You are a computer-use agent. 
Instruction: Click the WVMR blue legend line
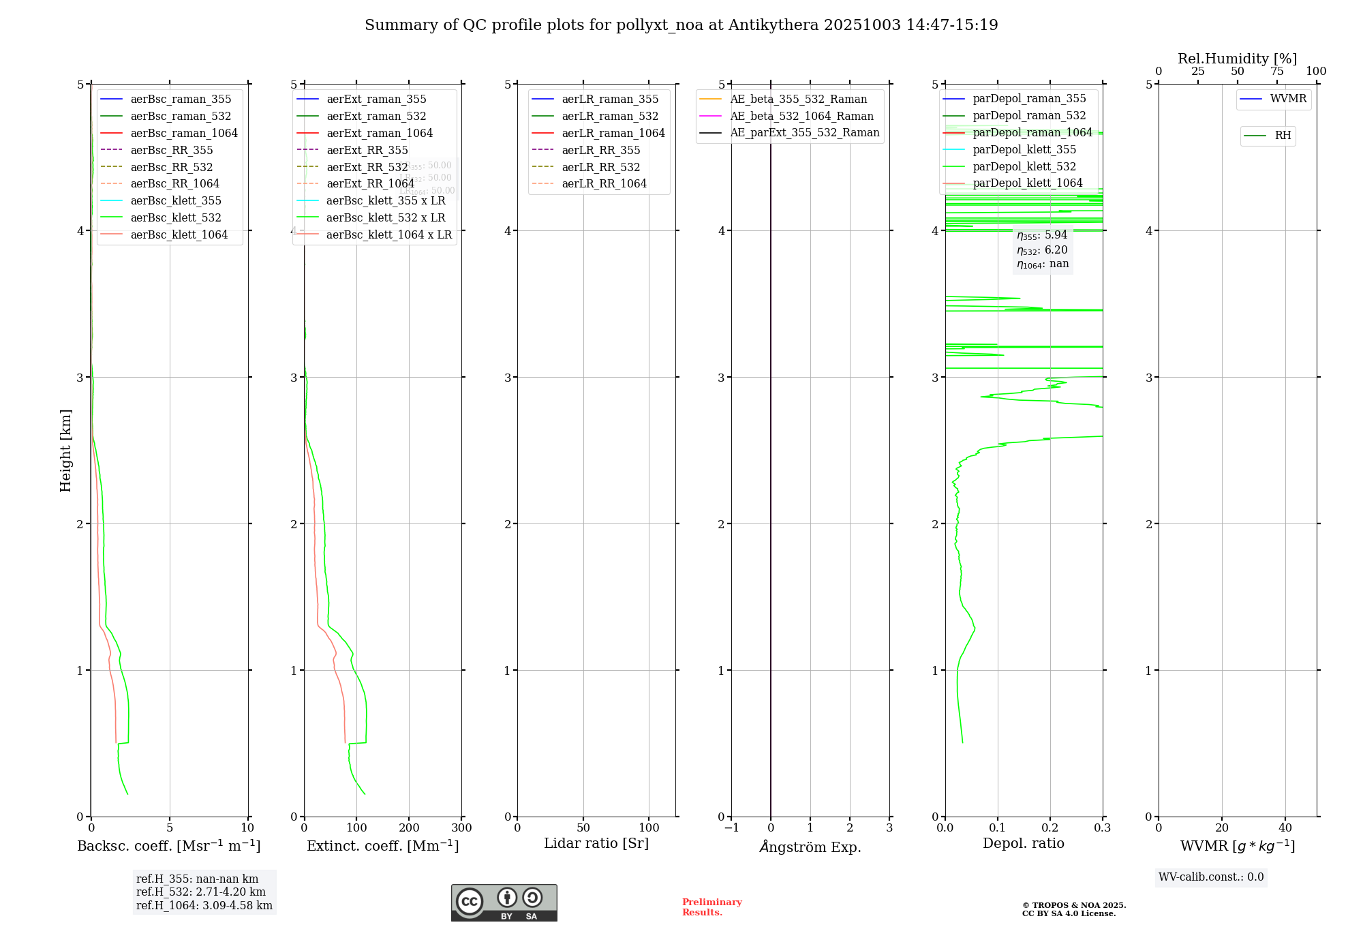(x=1251, y=100)
